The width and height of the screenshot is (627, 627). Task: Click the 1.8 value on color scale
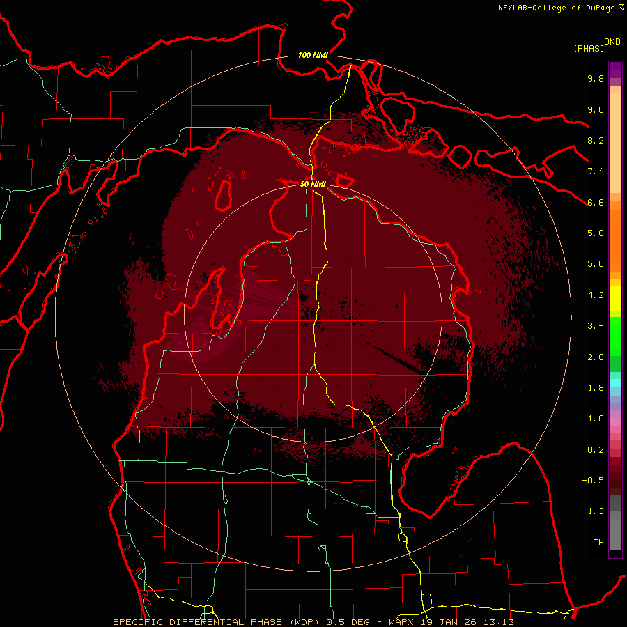coord(596,388)
